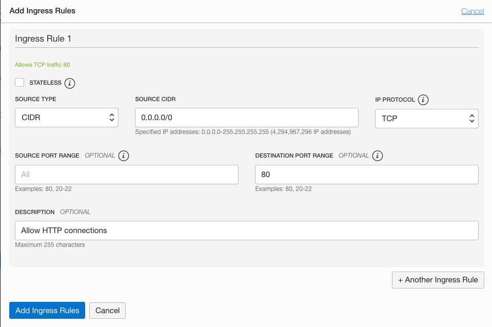Click the Cancel link in the header
The height and width of the screenshot is (327, 492).
[x=473, y=11]
